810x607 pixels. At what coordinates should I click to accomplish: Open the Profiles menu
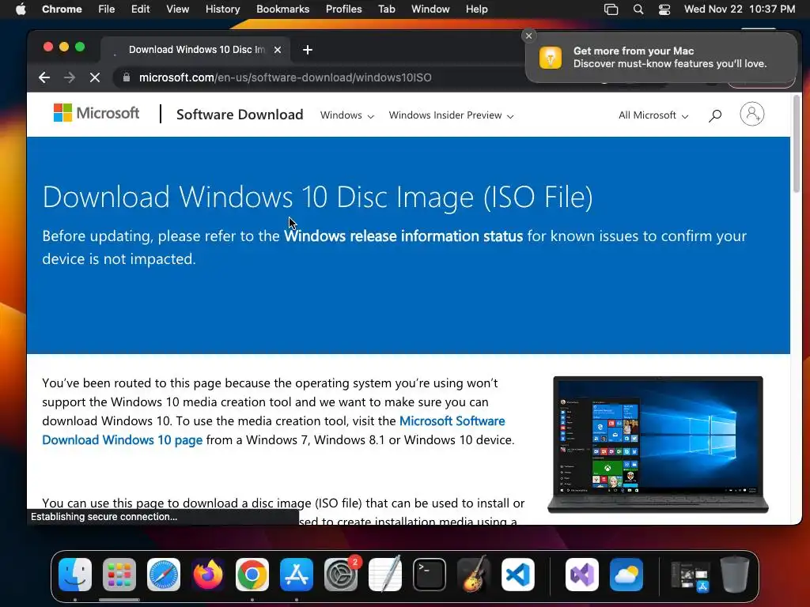(x=343, y=9)
